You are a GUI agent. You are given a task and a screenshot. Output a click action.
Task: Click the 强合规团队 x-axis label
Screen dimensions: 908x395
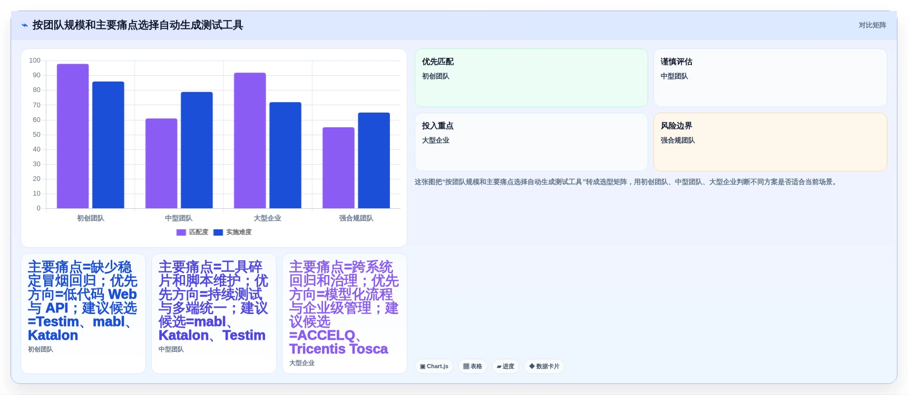click(x=356, y=218)
